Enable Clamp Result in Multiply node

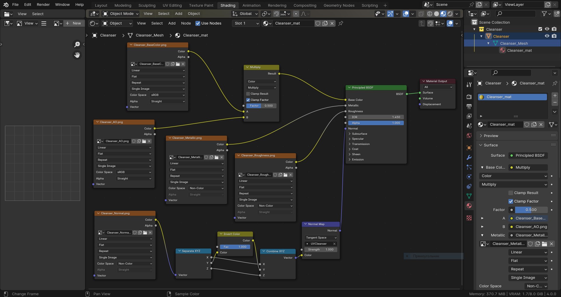[x=248, y=94]
